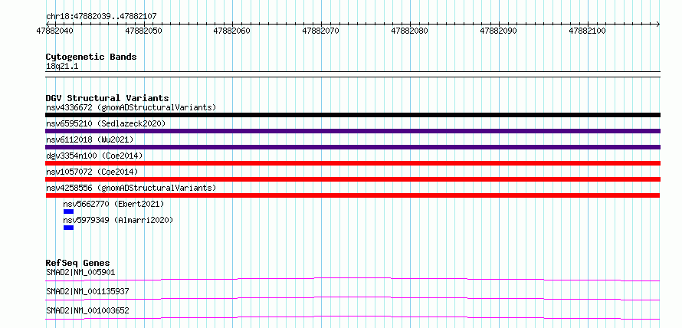Open variant nsv6595210 (Sedlazeck2020) label

(106, 123)
